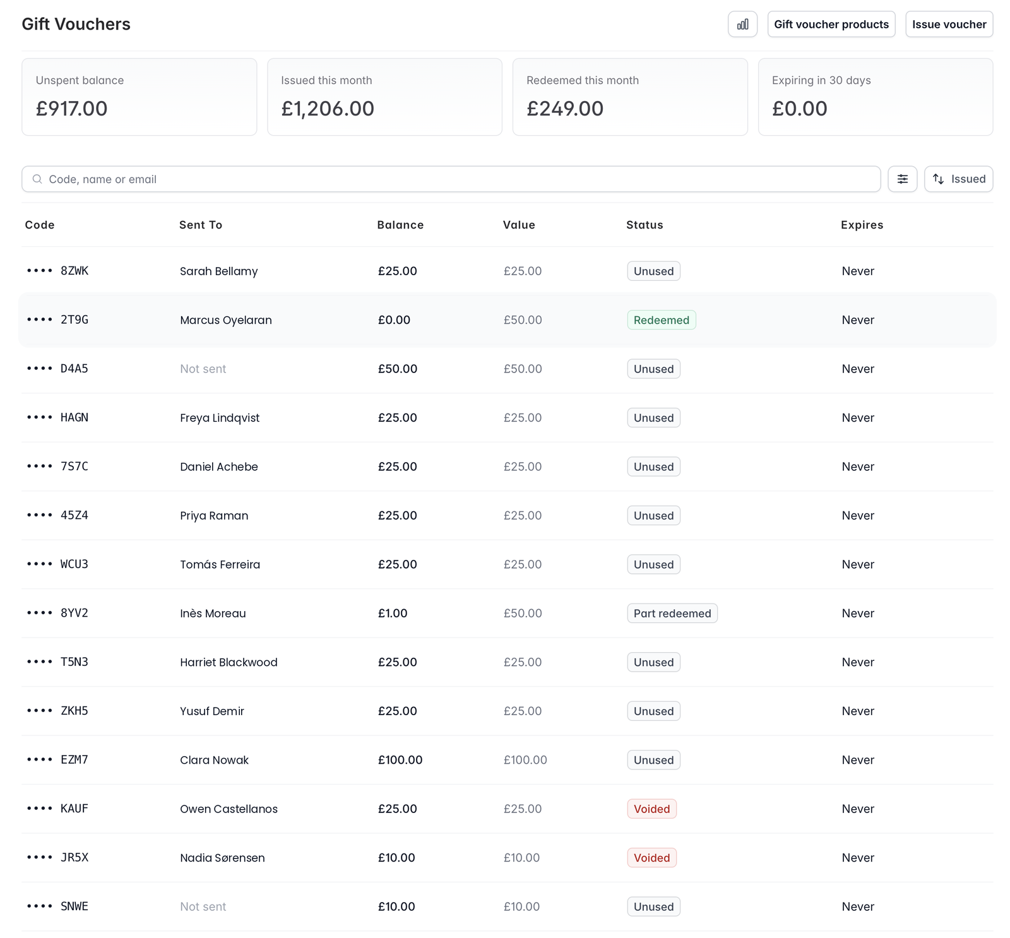1010x938 pixels.
Task: Open the filter options icon button
Action: click(902, 179)
